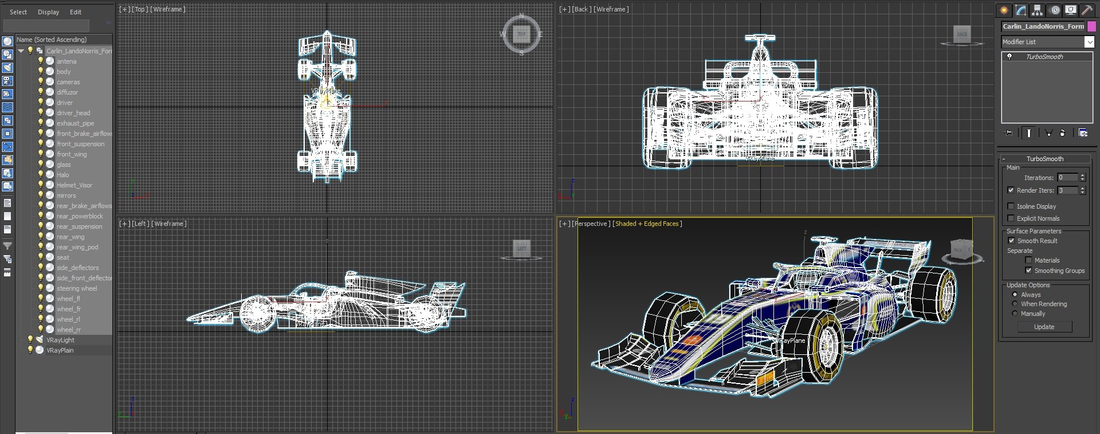Screen dimensions: 1100x434
Task: Toggle Display Bones filter icon
Action: click(7, 147)
